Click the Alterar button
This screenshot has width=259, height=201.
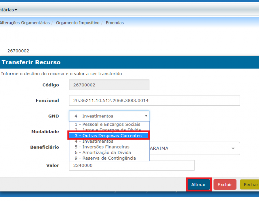[x=199, y=185]
